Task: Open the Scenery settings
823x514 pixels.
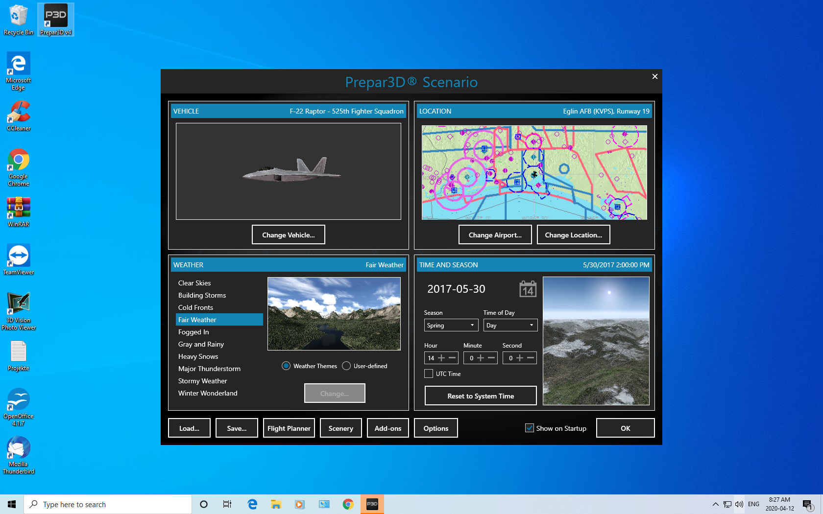Action: click(341, 428)
